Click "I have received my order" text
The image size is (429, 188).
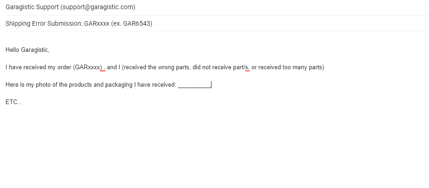(x=39, y=67)
